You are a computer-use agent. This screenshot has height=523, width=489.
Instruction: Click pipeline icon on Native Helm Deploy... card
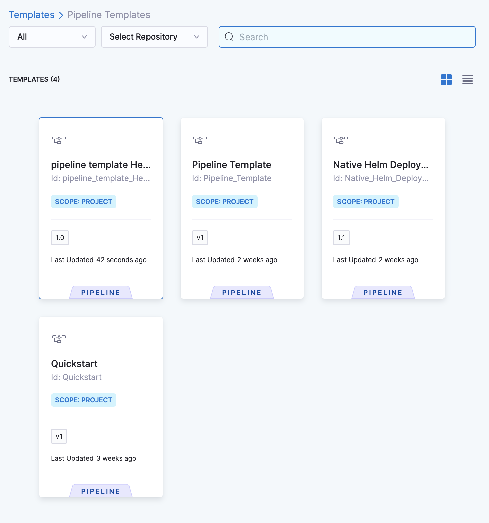341,140
